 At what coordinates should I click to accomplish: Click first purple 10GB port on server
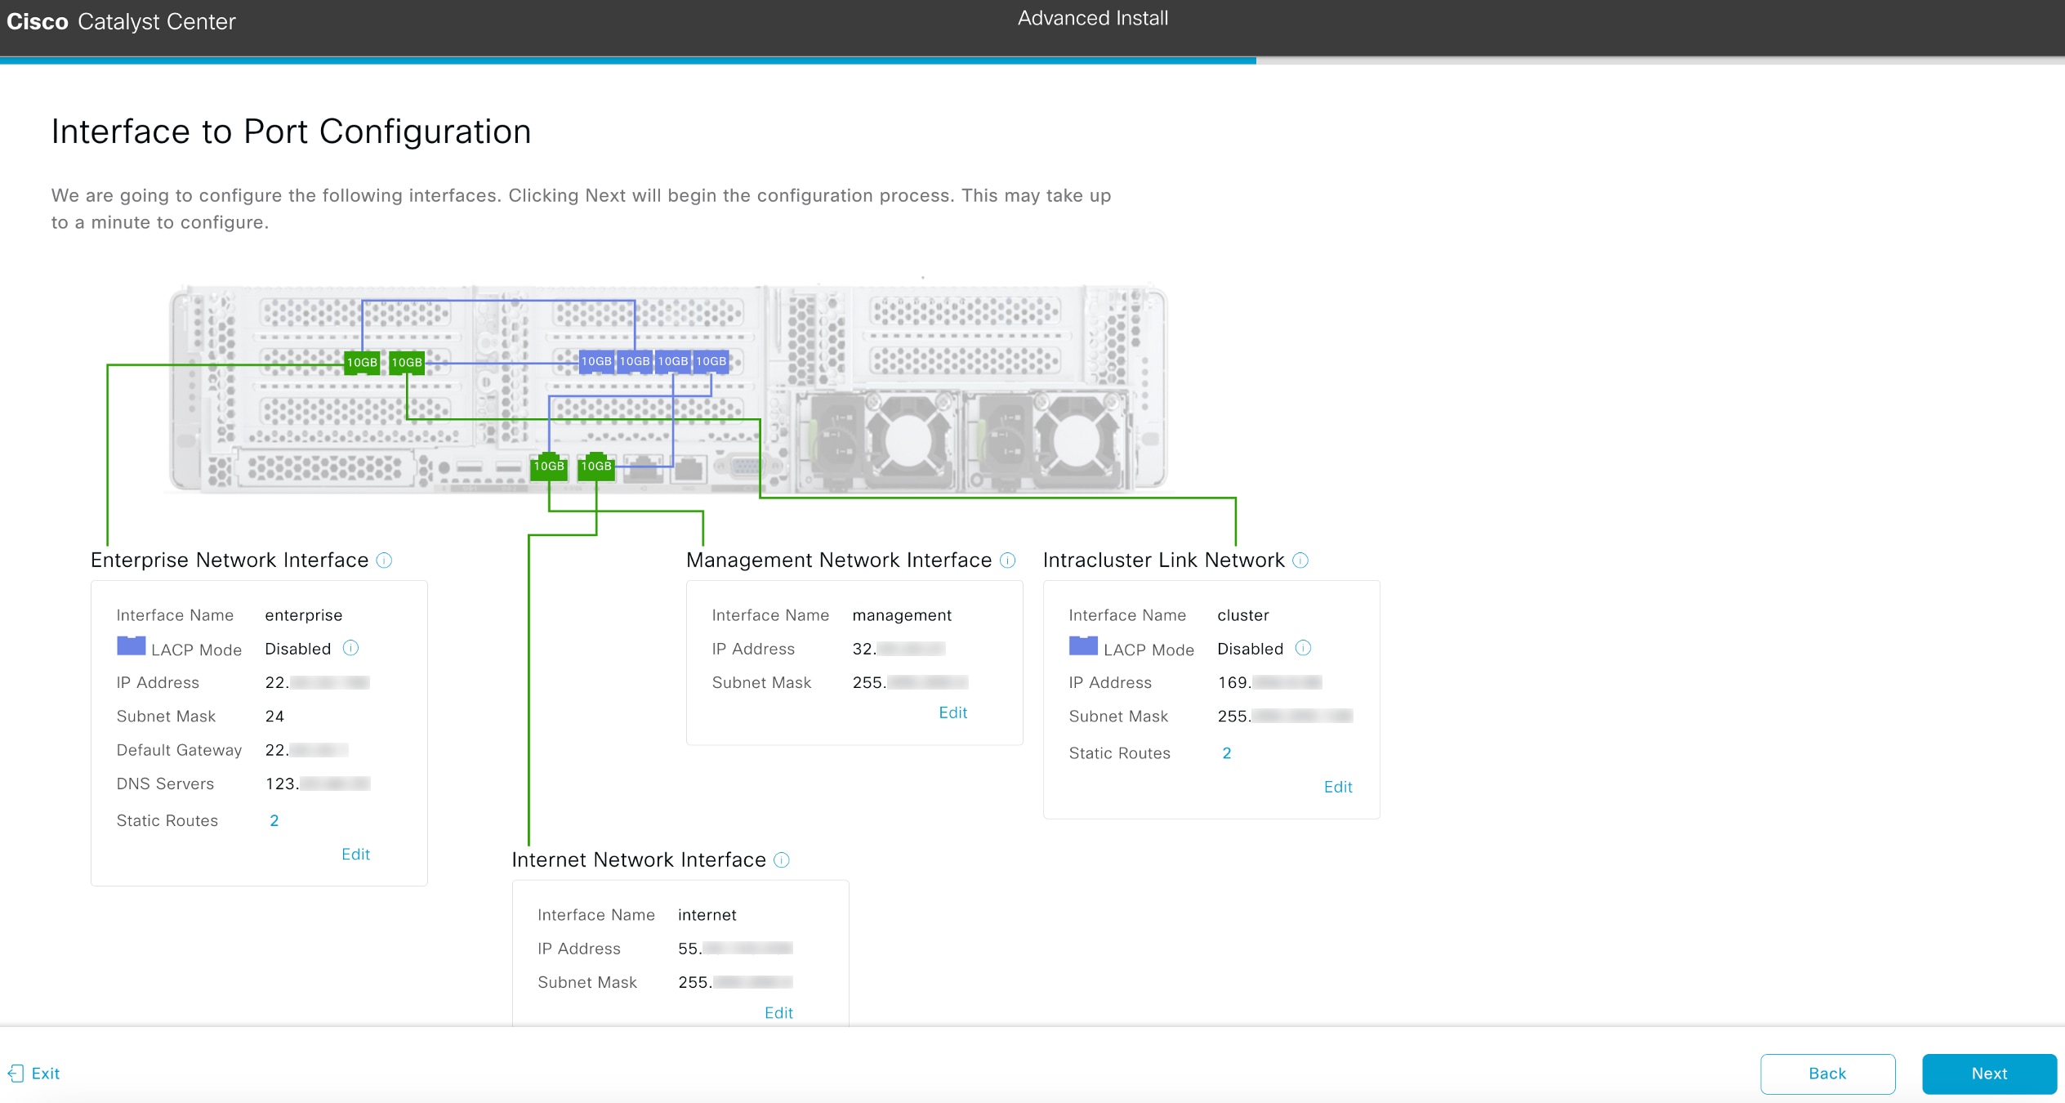click(x=596, y=361)
